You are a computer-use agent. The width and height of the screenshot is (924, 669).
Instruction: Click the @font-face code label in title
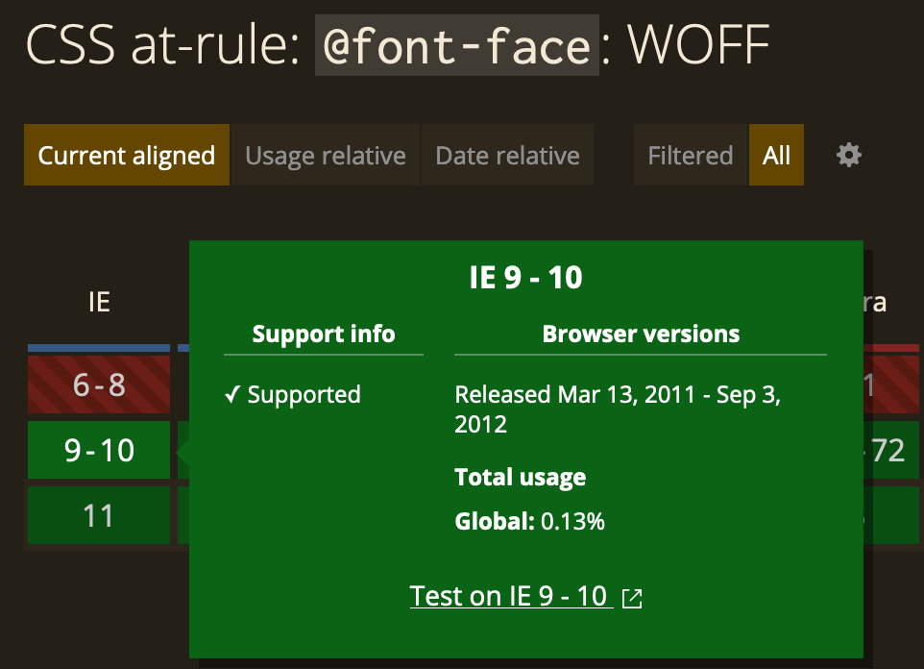coord(456,45)
